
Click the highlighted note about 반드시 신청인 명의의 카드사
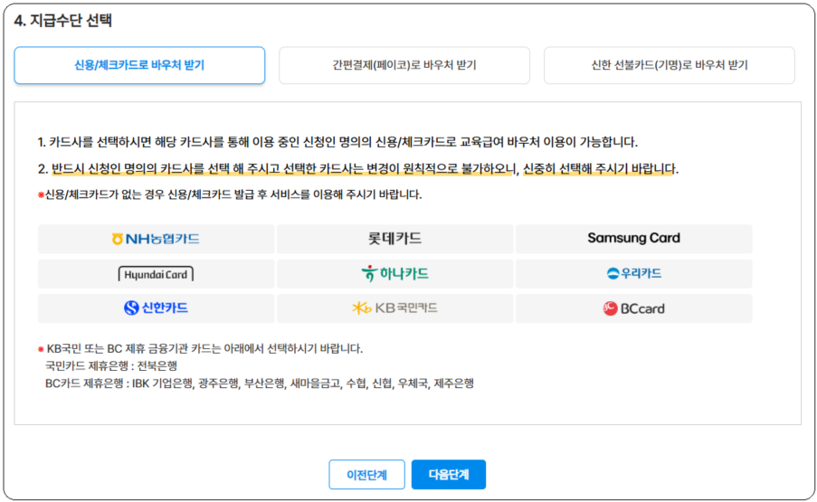pyautogui.click(x=358, y=169)
